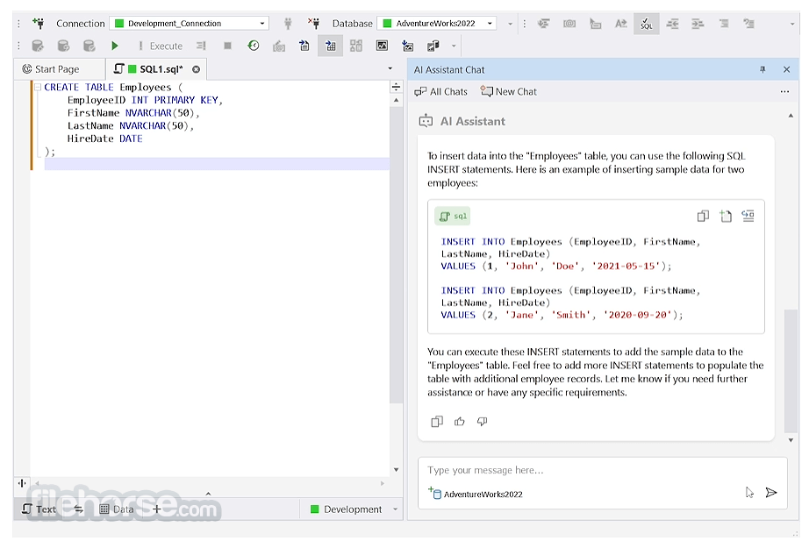Expand the text toolbar overflow arrow at far right

click(x=792, y=24)
